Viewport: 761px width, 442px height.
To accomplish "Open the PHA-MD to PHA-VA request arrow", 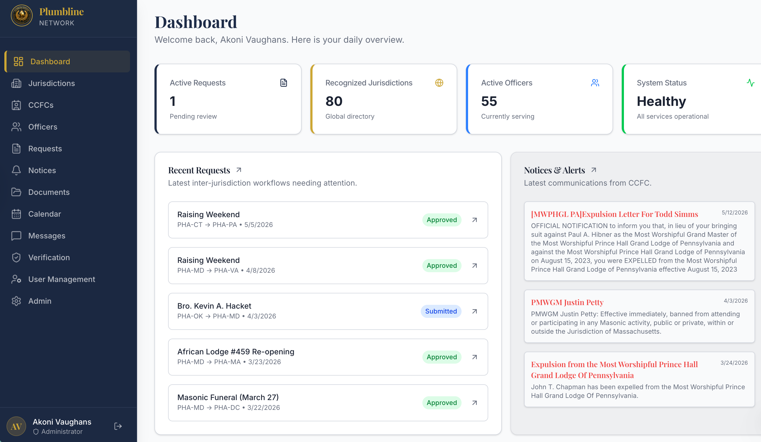I will (x=475, y=266).
